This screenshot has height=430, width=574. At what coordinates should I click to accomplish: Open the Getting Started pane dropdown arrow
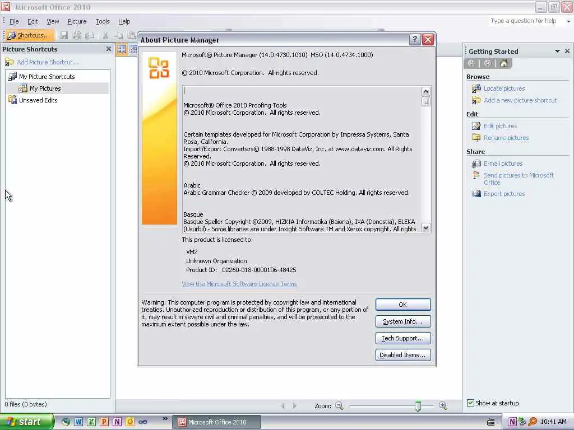coord(557,51)
